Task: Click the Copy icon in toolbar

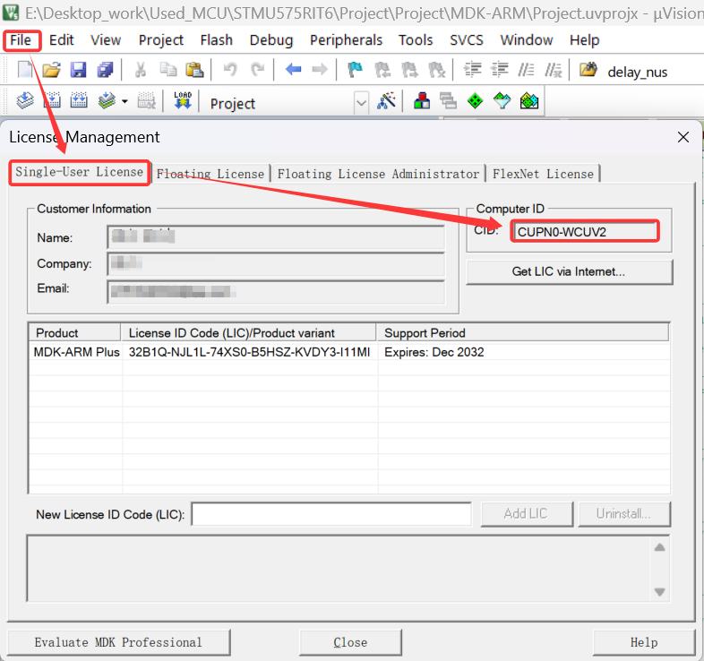Action: tap(168, 70)
